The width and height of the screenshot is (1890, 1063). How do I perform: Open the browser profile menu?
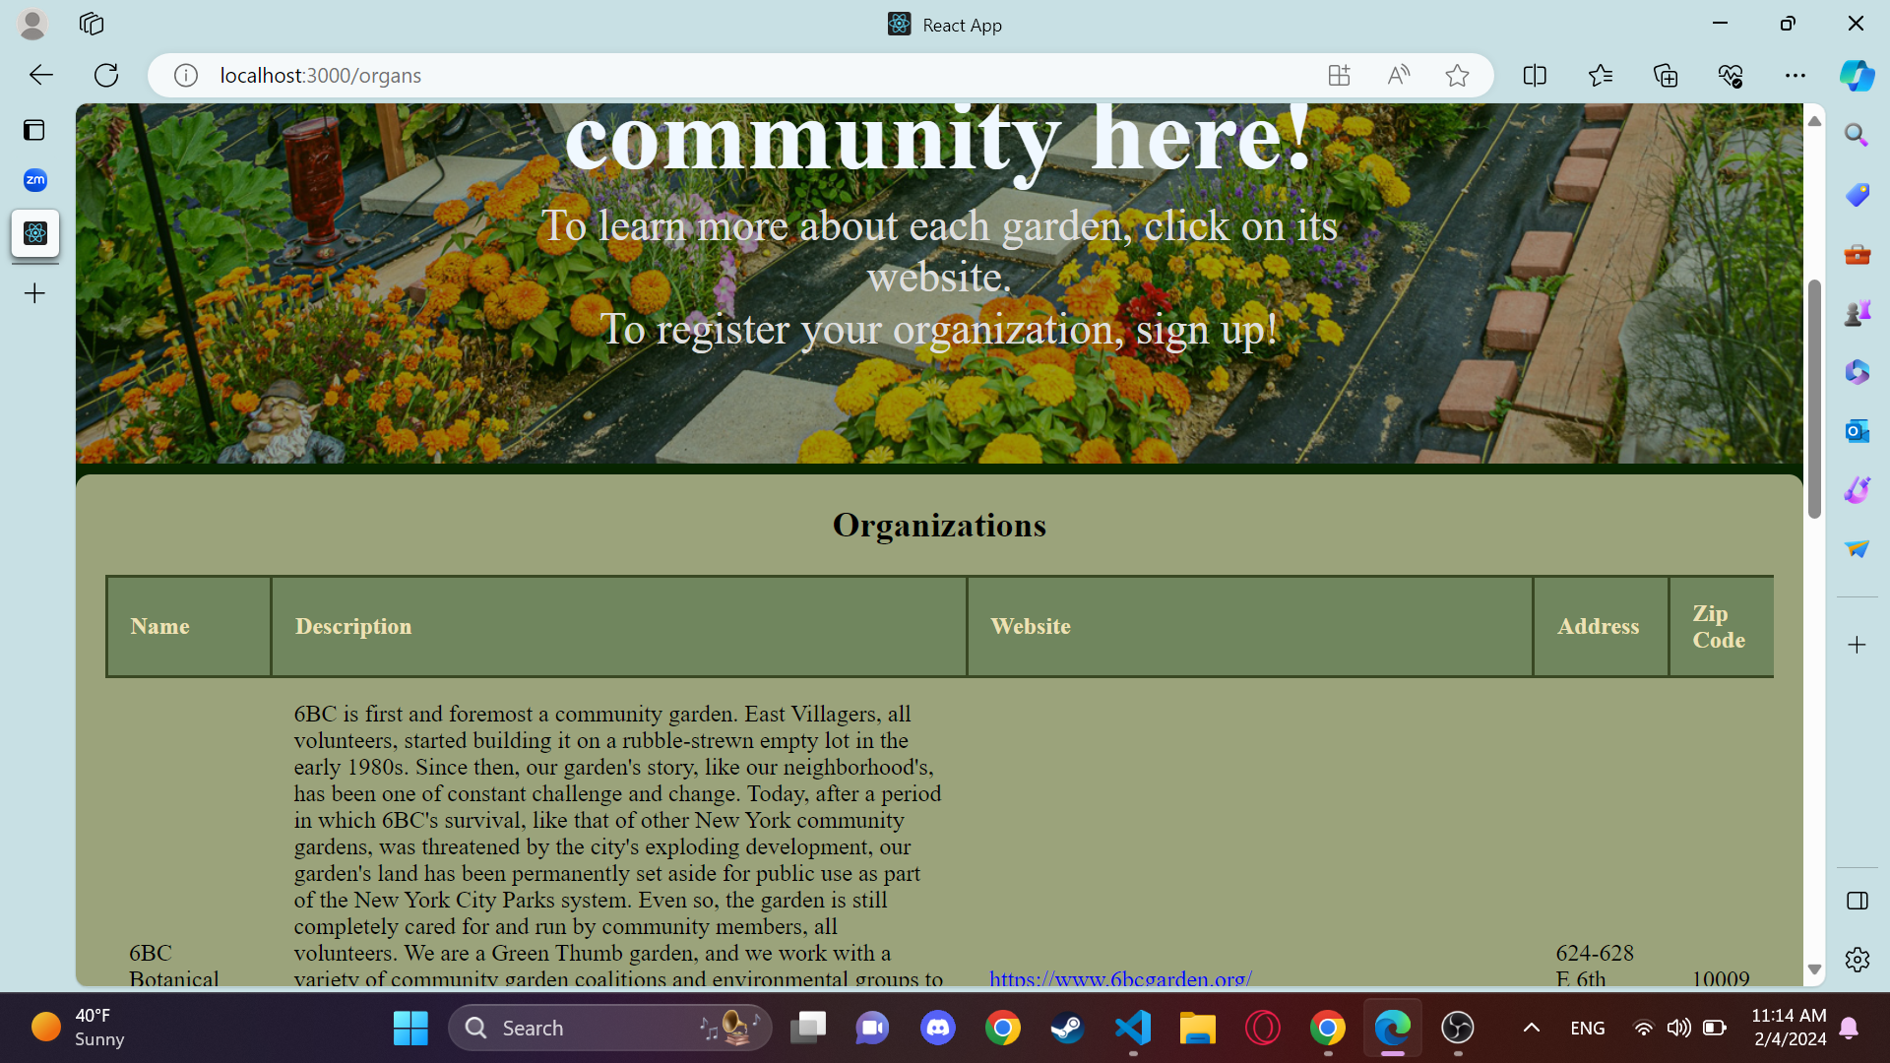coord(32,24)
